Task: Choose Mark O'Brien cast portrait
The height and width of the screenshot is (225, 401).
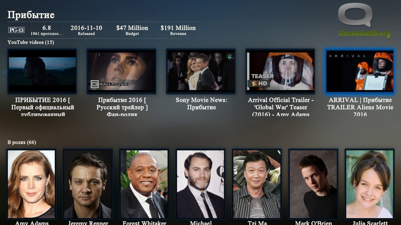Action: point(313,184)
